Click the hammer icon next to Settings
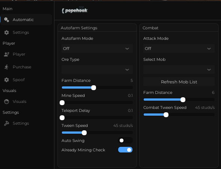 tap(6, 123)
